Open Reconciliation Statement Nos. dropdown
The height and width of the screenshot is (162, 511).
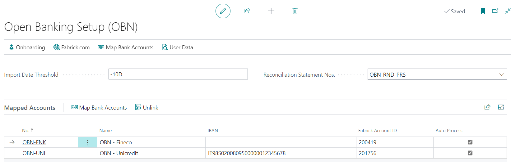pos(501,74)
